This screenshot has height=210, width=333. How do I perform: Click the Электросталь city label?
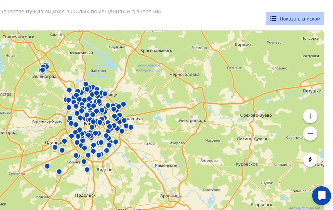click(x=192, y=120)
